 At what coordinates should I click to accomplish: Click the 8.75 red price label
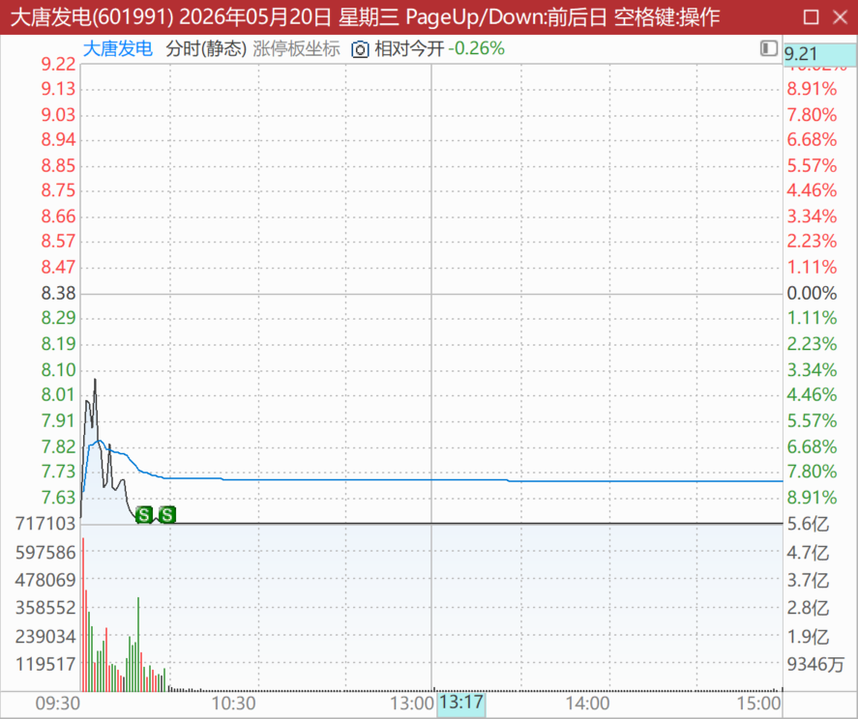[x=59, y=190]
